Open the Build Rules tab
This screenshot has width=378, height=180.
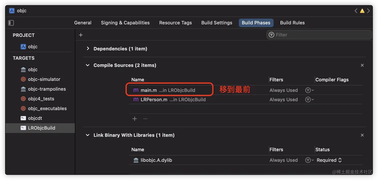[292, 23]
